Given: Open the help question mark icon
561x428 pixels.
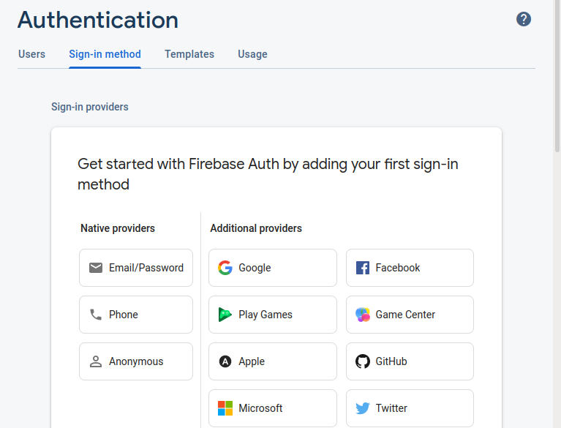Looking at the screenshot, I should (x=524, y=19).
